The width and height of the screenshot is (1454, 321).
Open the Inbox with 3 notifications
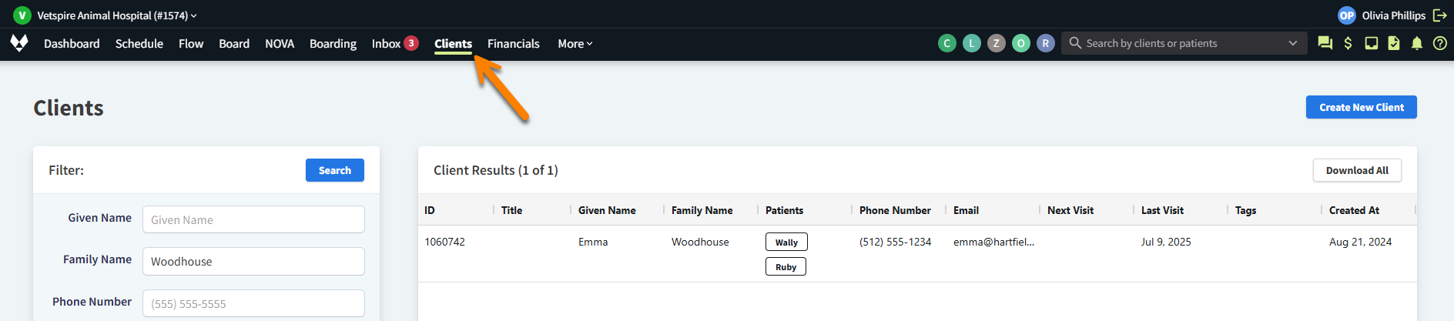click(x=394, y=44)
